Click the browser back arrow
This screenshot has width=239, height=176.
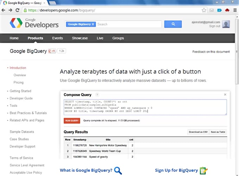4,10
